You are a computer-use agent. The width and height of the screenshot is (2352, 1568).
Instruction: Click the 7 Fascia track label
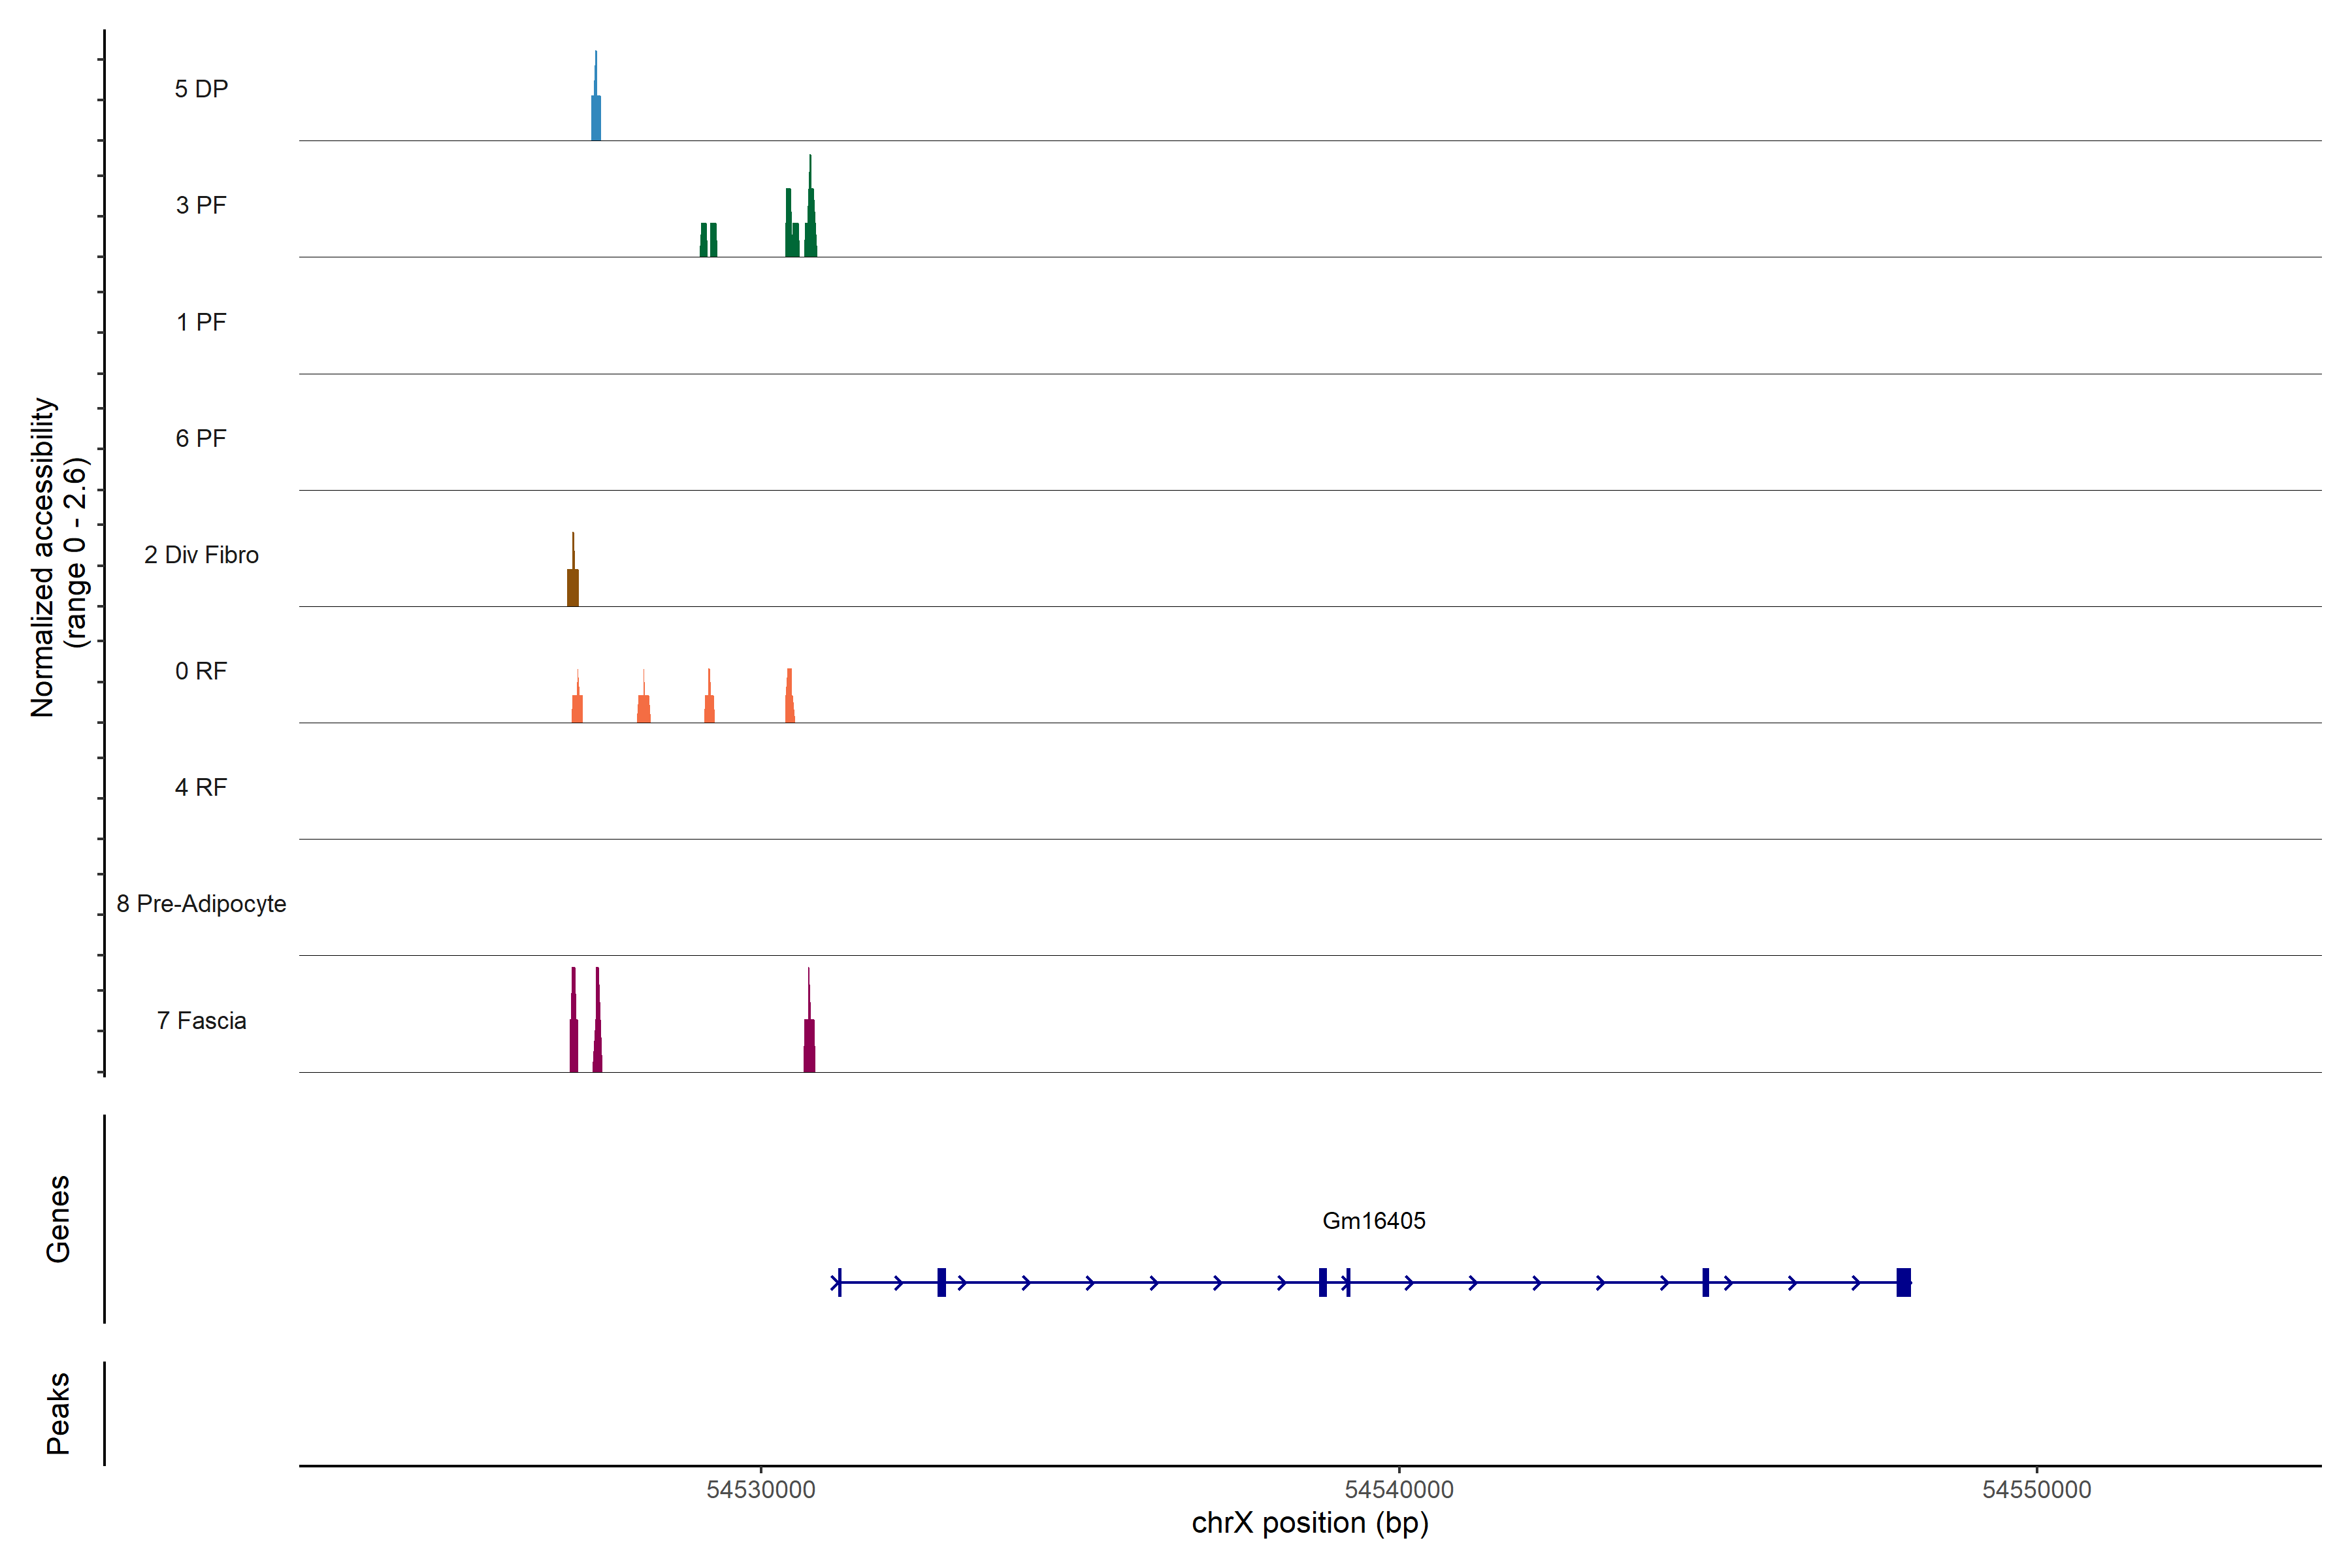coord(201,1021)
